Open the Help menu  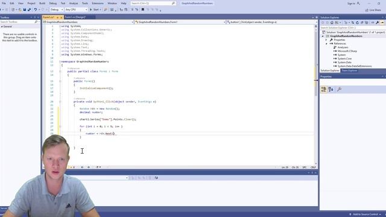pyautogui.click(x=124, y=3)
